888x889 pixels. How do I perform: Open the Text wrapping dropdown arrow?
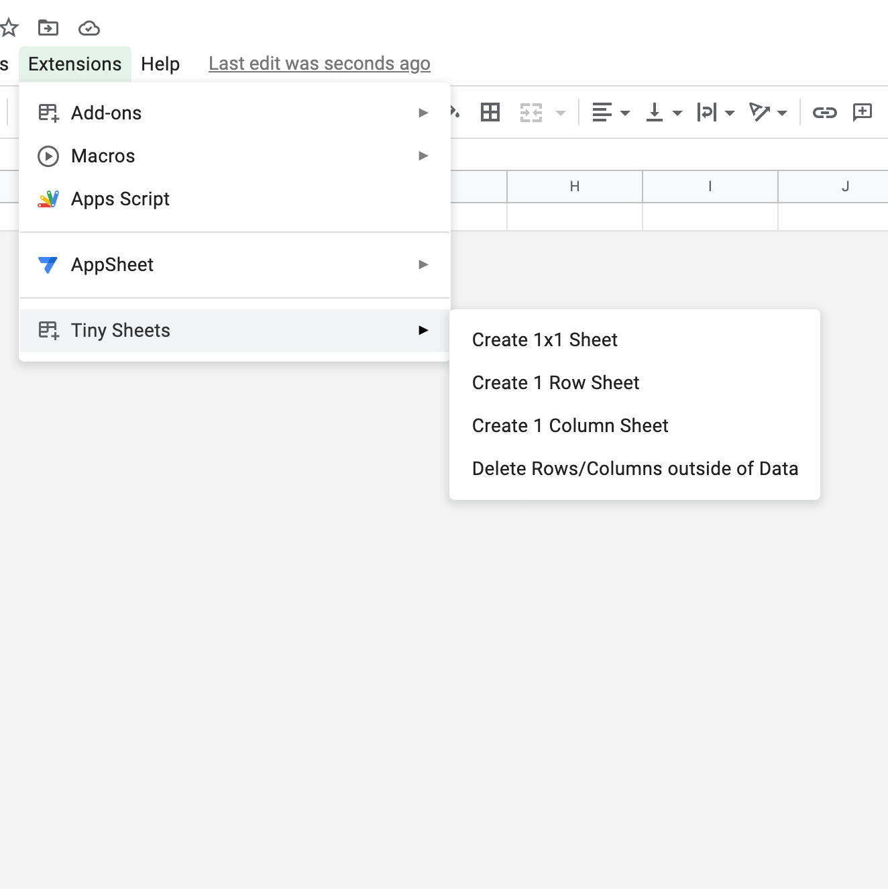click(728, 112)
